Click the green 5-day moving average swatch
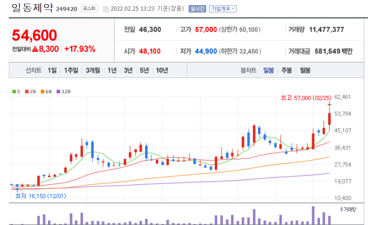The image size is (368, 225). (14, 91)
